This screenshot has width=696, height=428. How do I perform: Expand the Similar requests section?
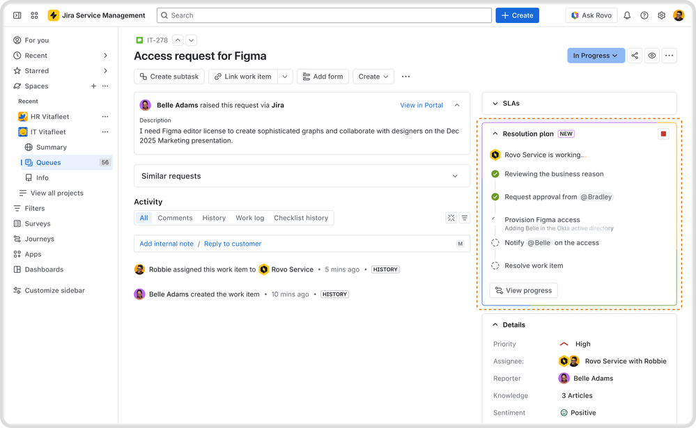click(455, 176)
